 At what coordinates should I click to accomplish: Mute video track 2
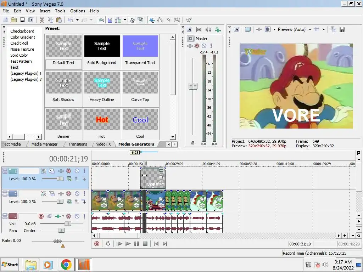click(77, 194)
